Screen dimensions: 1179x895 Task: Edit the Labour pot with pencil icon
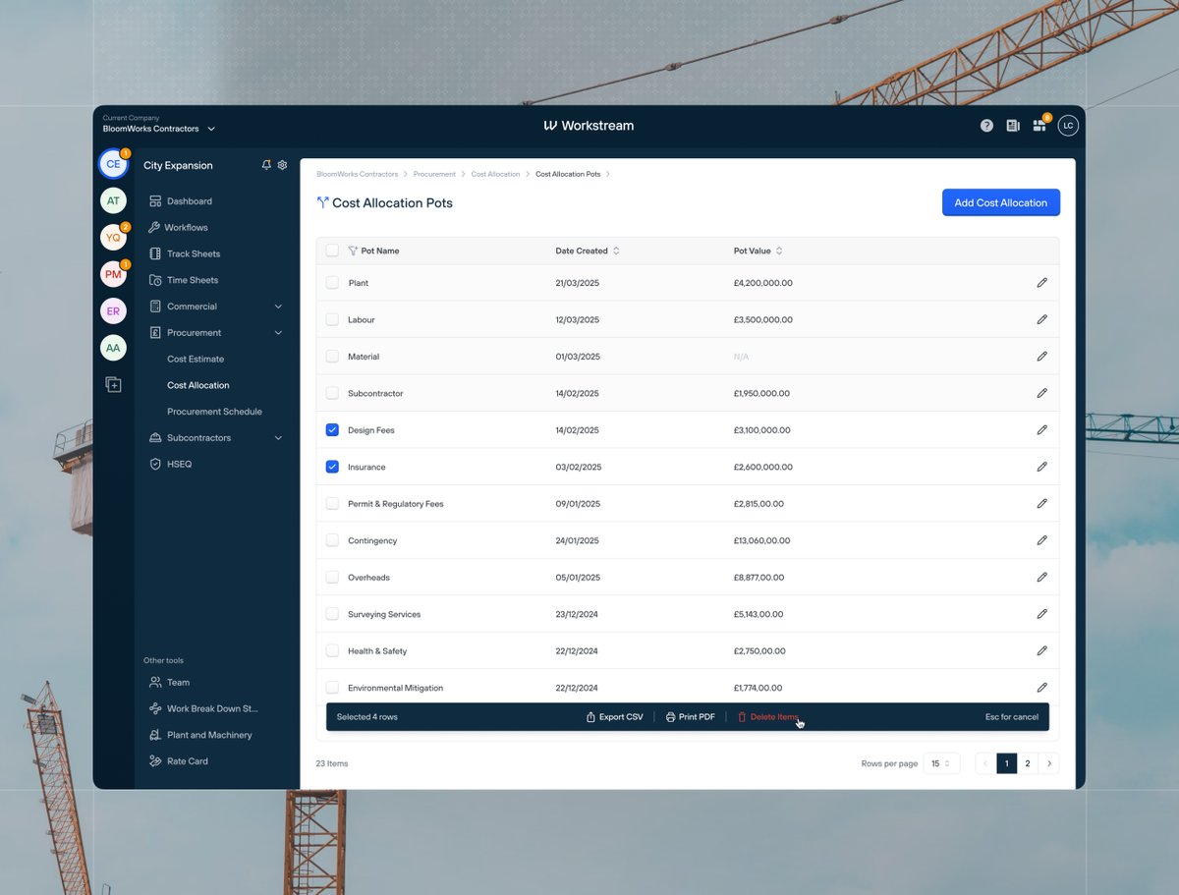click(1042, 319)
